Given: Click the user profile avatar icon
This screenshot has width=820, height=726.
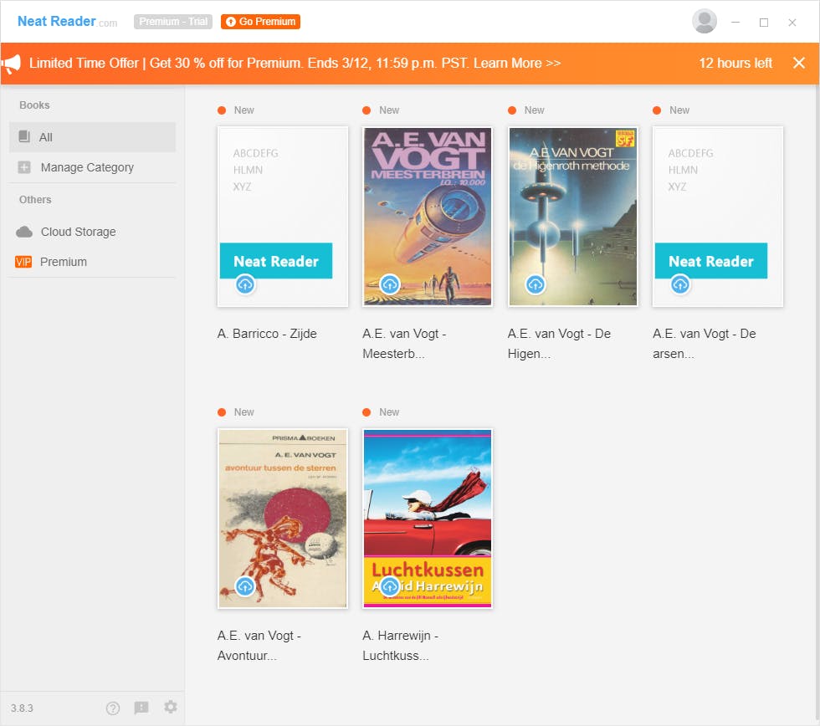Looking at the screenshot, I should [705, 22].
